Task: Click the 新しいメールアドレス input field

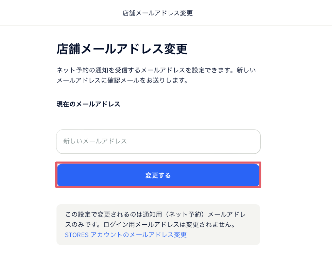Action: tap(158, 142)
